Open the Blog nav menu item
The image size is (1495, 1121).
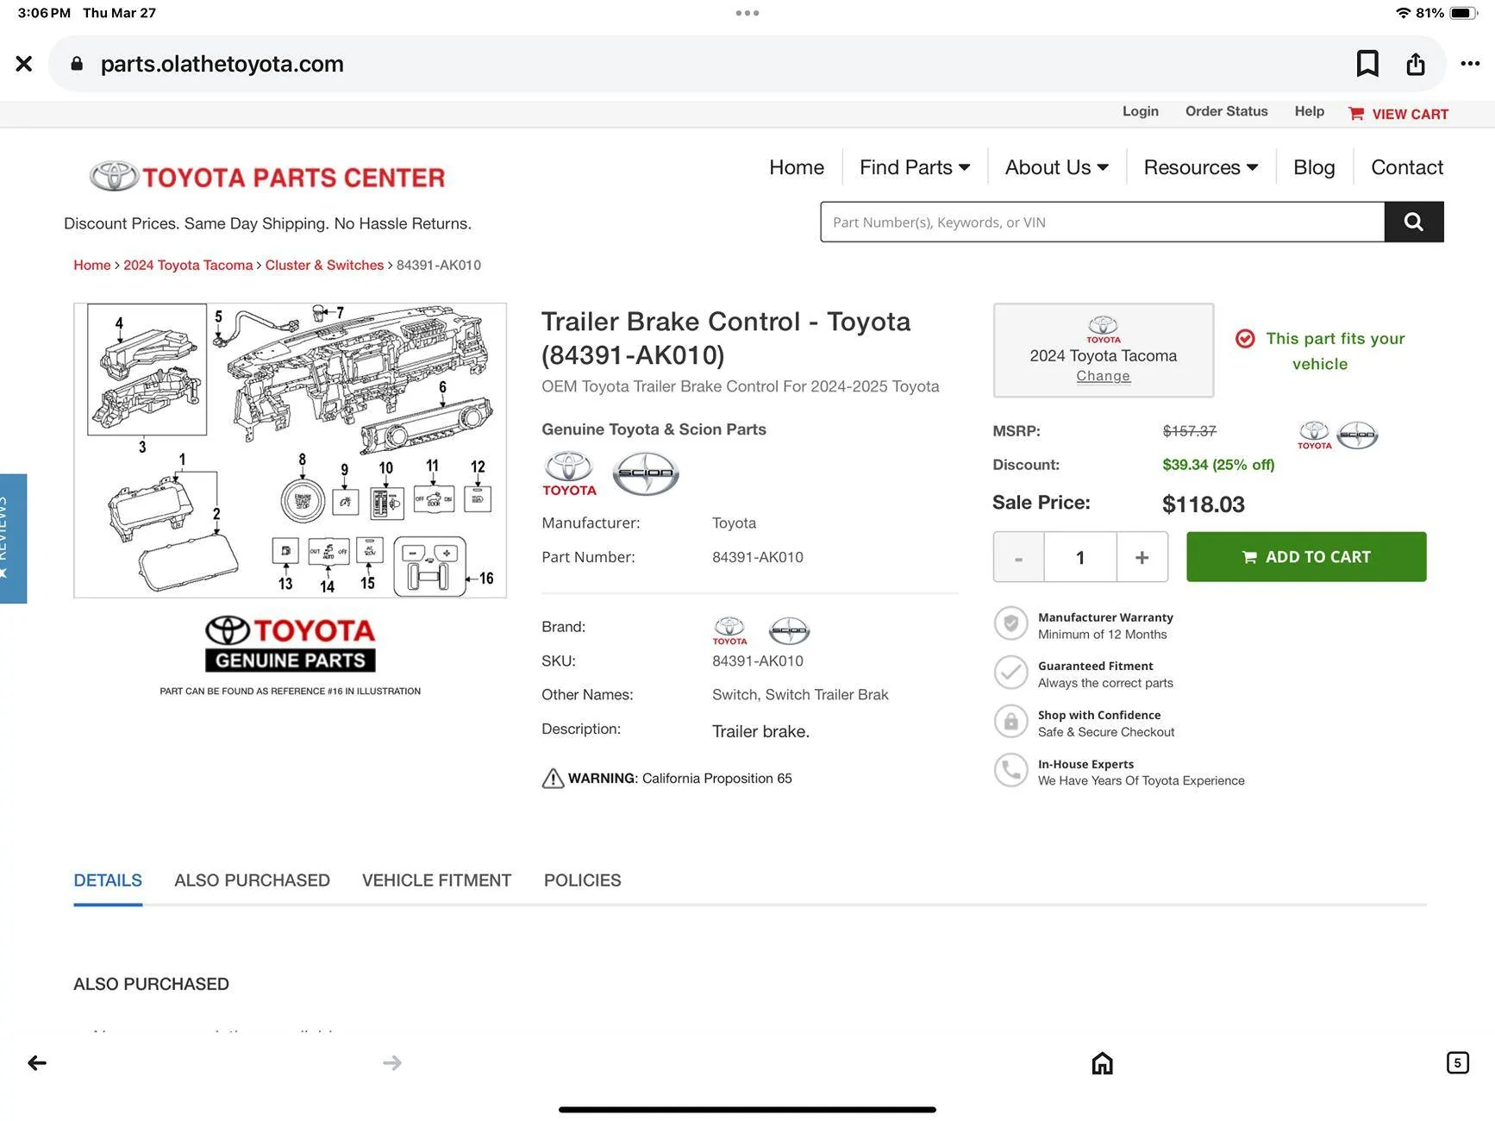coord(1314,167)
